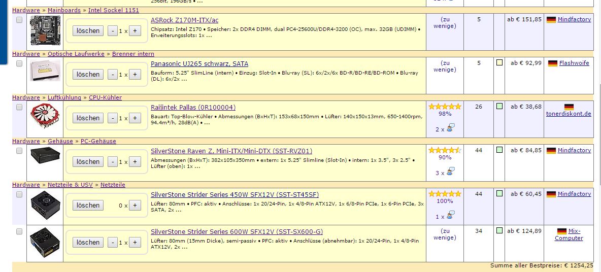This screenshot has height=272, width=601.
Task: Select the SilverStone Raven Z row checkbox
Action: [x=19, y=151]
